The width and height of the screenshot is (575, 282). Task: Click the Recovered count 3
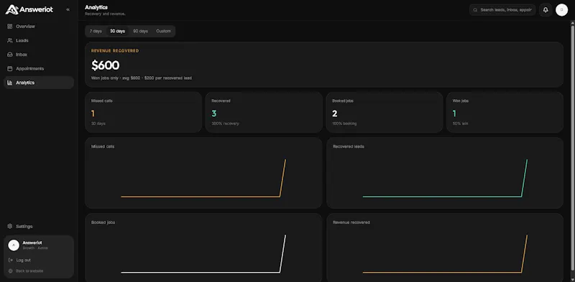pos(213,113)
